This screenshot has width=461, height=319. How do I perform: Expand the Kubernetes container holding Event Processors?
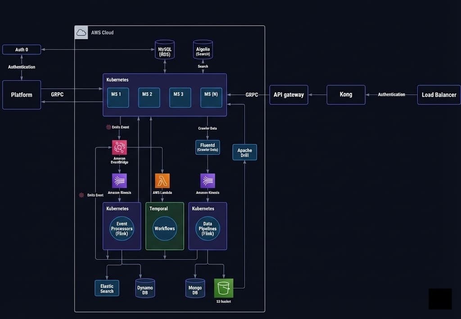tap(121, 226)
